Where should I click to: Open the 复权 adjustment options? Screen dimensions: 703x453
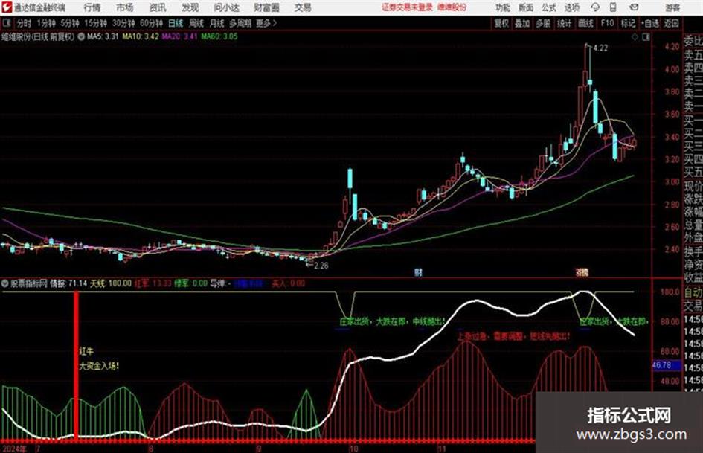pyautogui.click(x=501, y=23)
